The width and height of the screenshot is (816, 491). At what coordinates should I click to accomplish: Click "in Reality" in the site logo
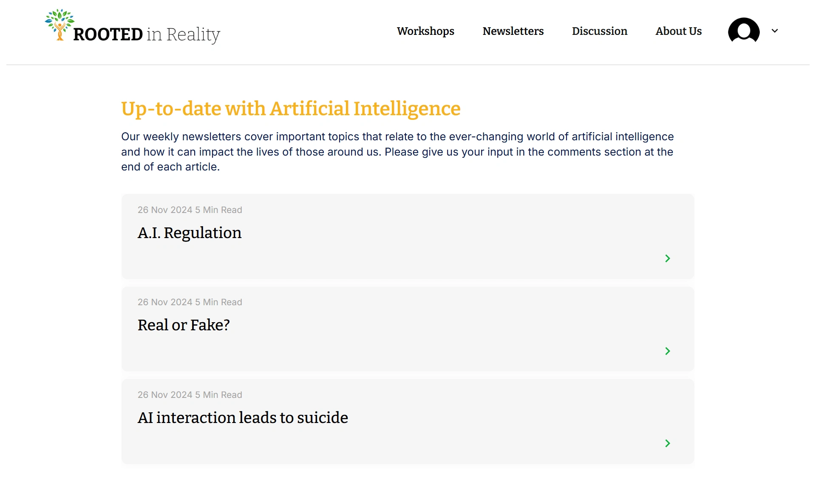click(183, 34)
